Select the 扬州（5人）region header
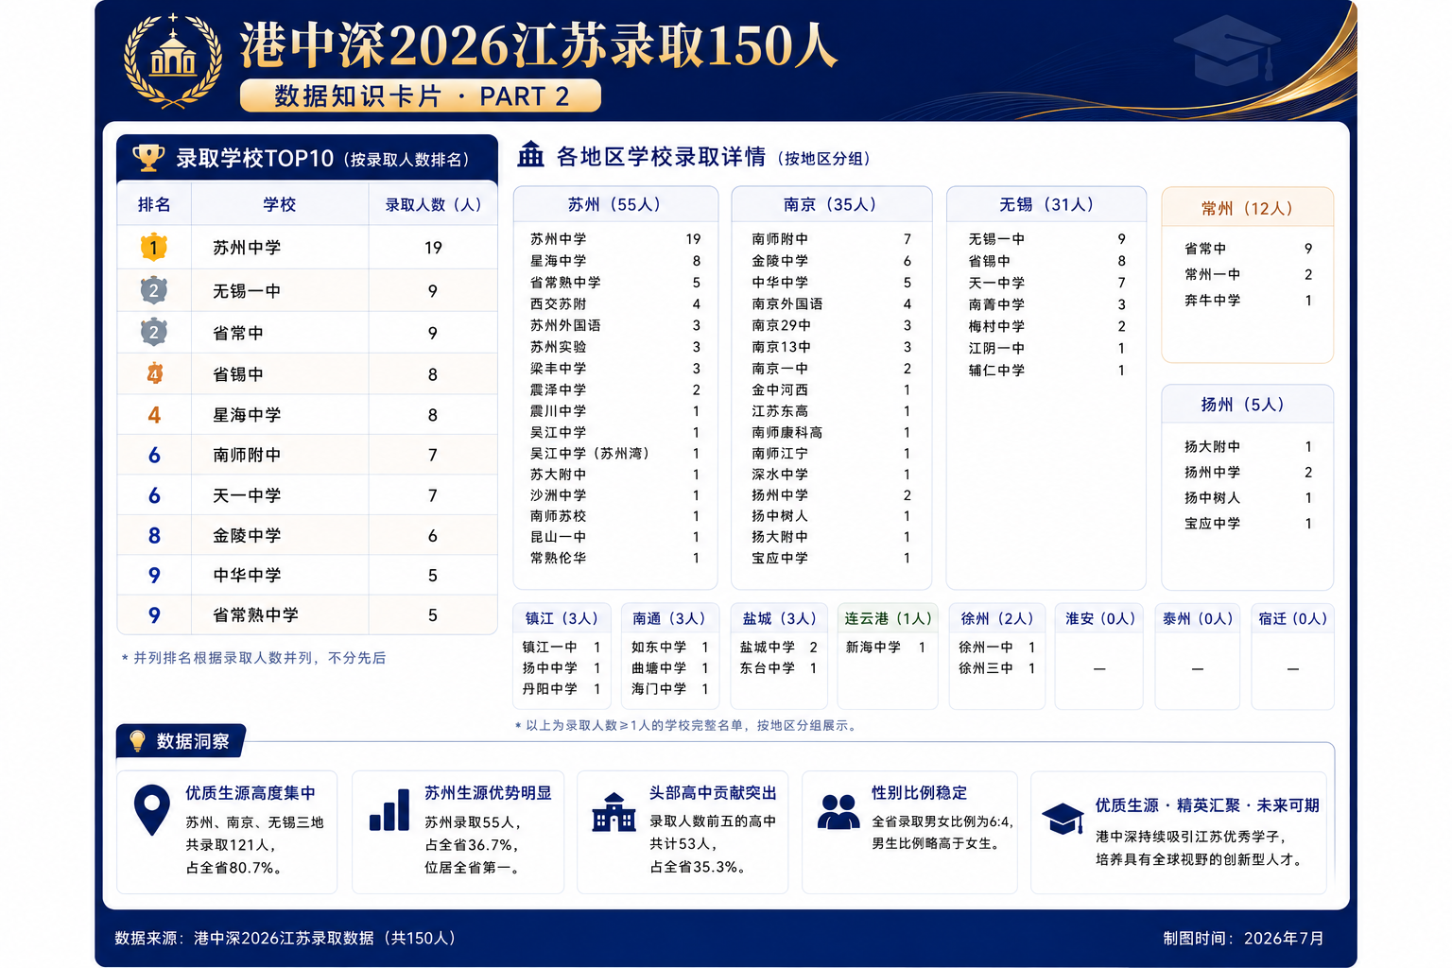Viewport: 1452px width, 968px height. pyautogui.click(x=1247, y=405)
